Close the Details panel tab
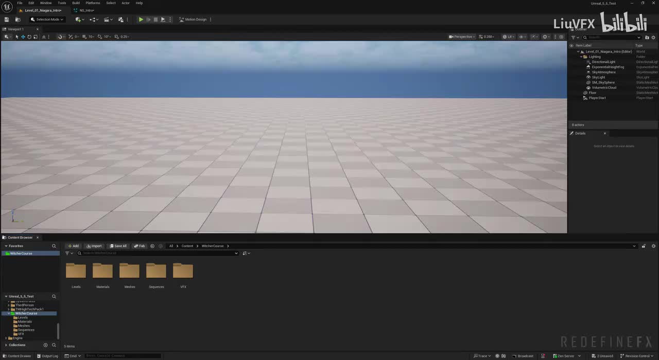Image resolution: width=659 pixels, height=360 pixels. 604,133
